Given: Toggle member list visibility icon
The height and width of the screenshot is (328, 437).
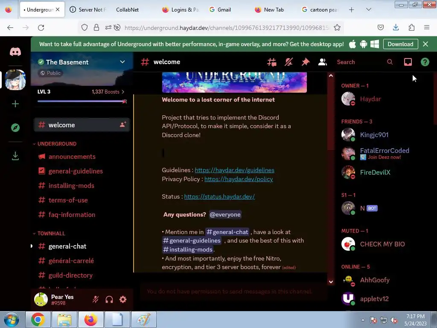Looking at the screenshot, I should (x=323, y=62).
